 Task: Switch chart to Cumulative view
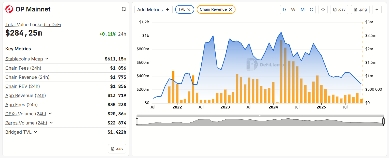(311, 9)
